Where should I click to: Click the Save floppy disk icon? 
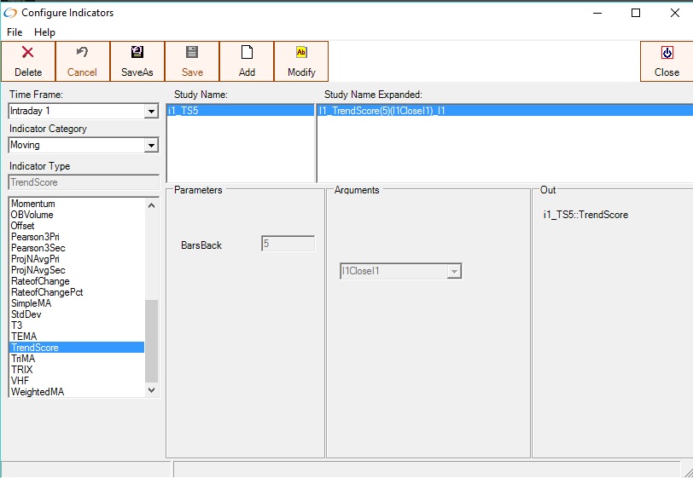point(192,53)
